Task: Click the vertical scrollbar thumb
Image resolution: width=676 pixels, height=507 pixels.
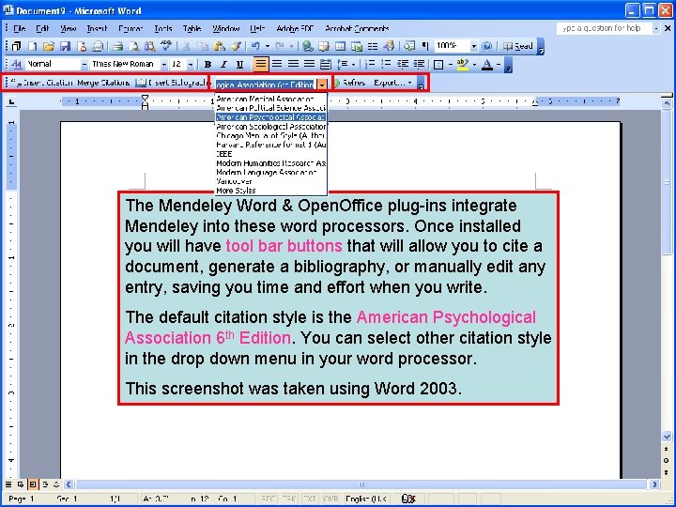Action: [667, 182]
